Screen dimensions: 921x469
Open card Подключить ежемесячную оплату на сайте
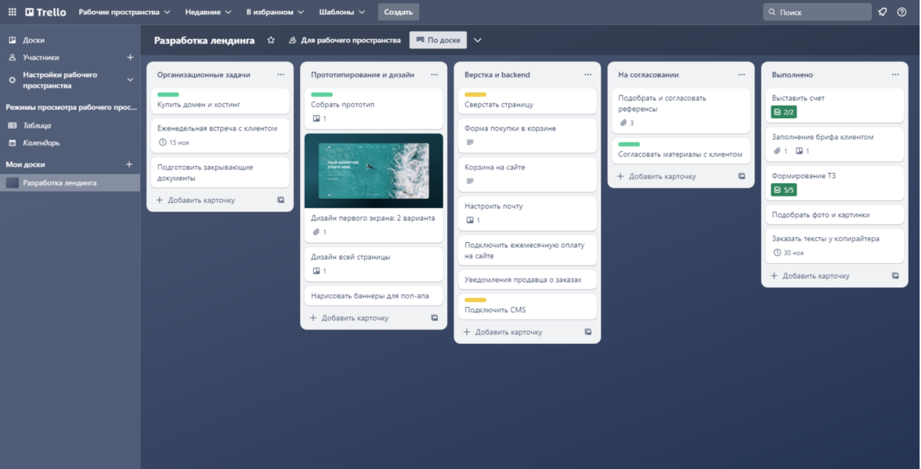coord(528,251)
